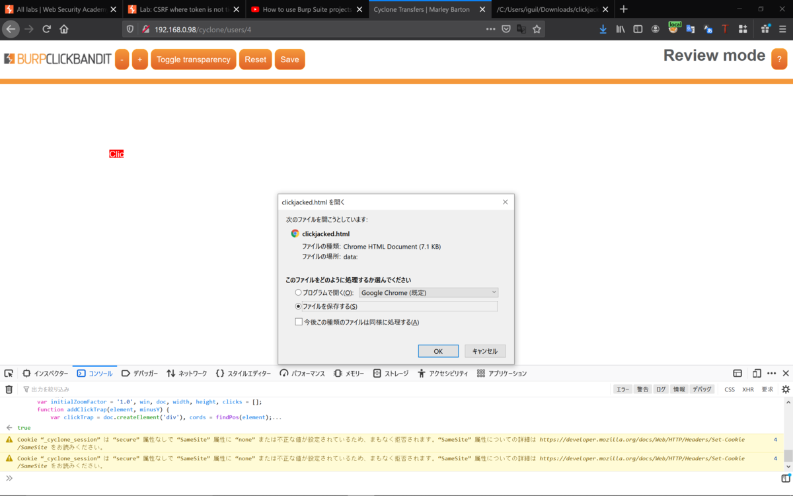Viewport: 793px width, 496px height.
Task: Click OK in the download dialog
Action: 438,351
